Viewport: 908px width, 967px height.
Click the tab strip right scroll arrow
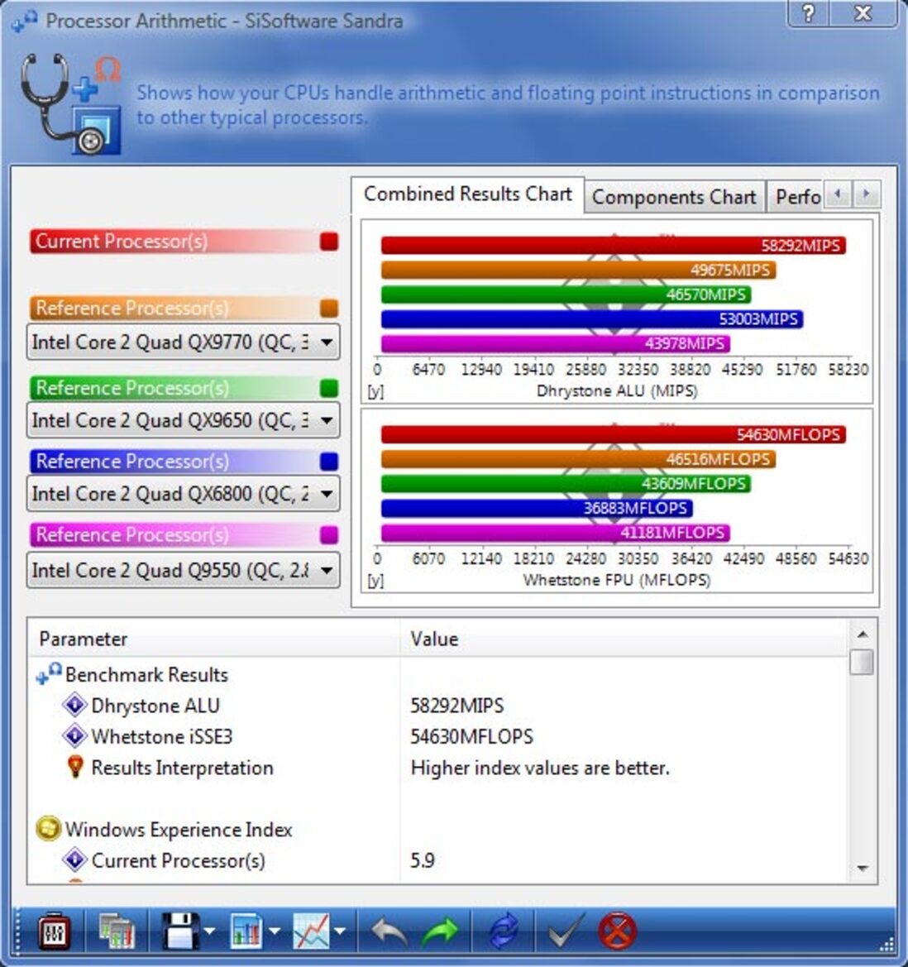tap(866, 194)
